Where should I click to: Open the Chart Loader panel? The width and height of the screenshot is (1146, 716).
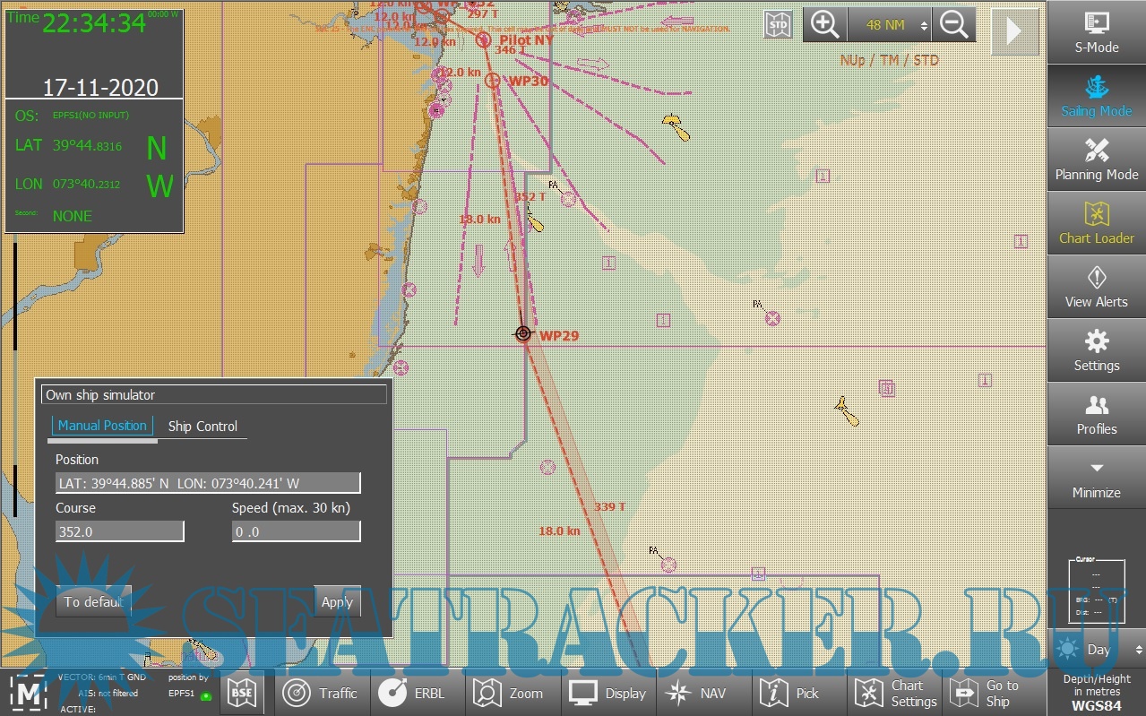pos(1096,222)
